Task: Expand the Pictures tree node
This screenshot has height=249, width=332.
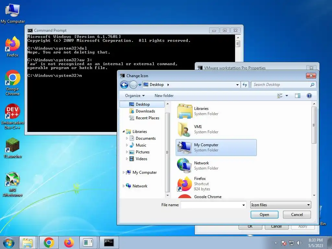Action: [x=127, y=152]
